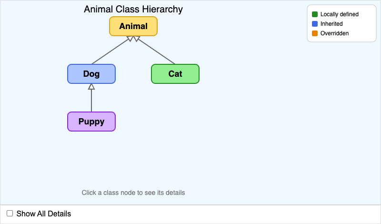Click the "Overridden" legend text

(x=334, y=33)
